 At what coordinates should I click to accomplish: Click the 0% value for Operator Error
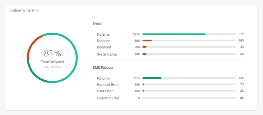coord(242,98)
